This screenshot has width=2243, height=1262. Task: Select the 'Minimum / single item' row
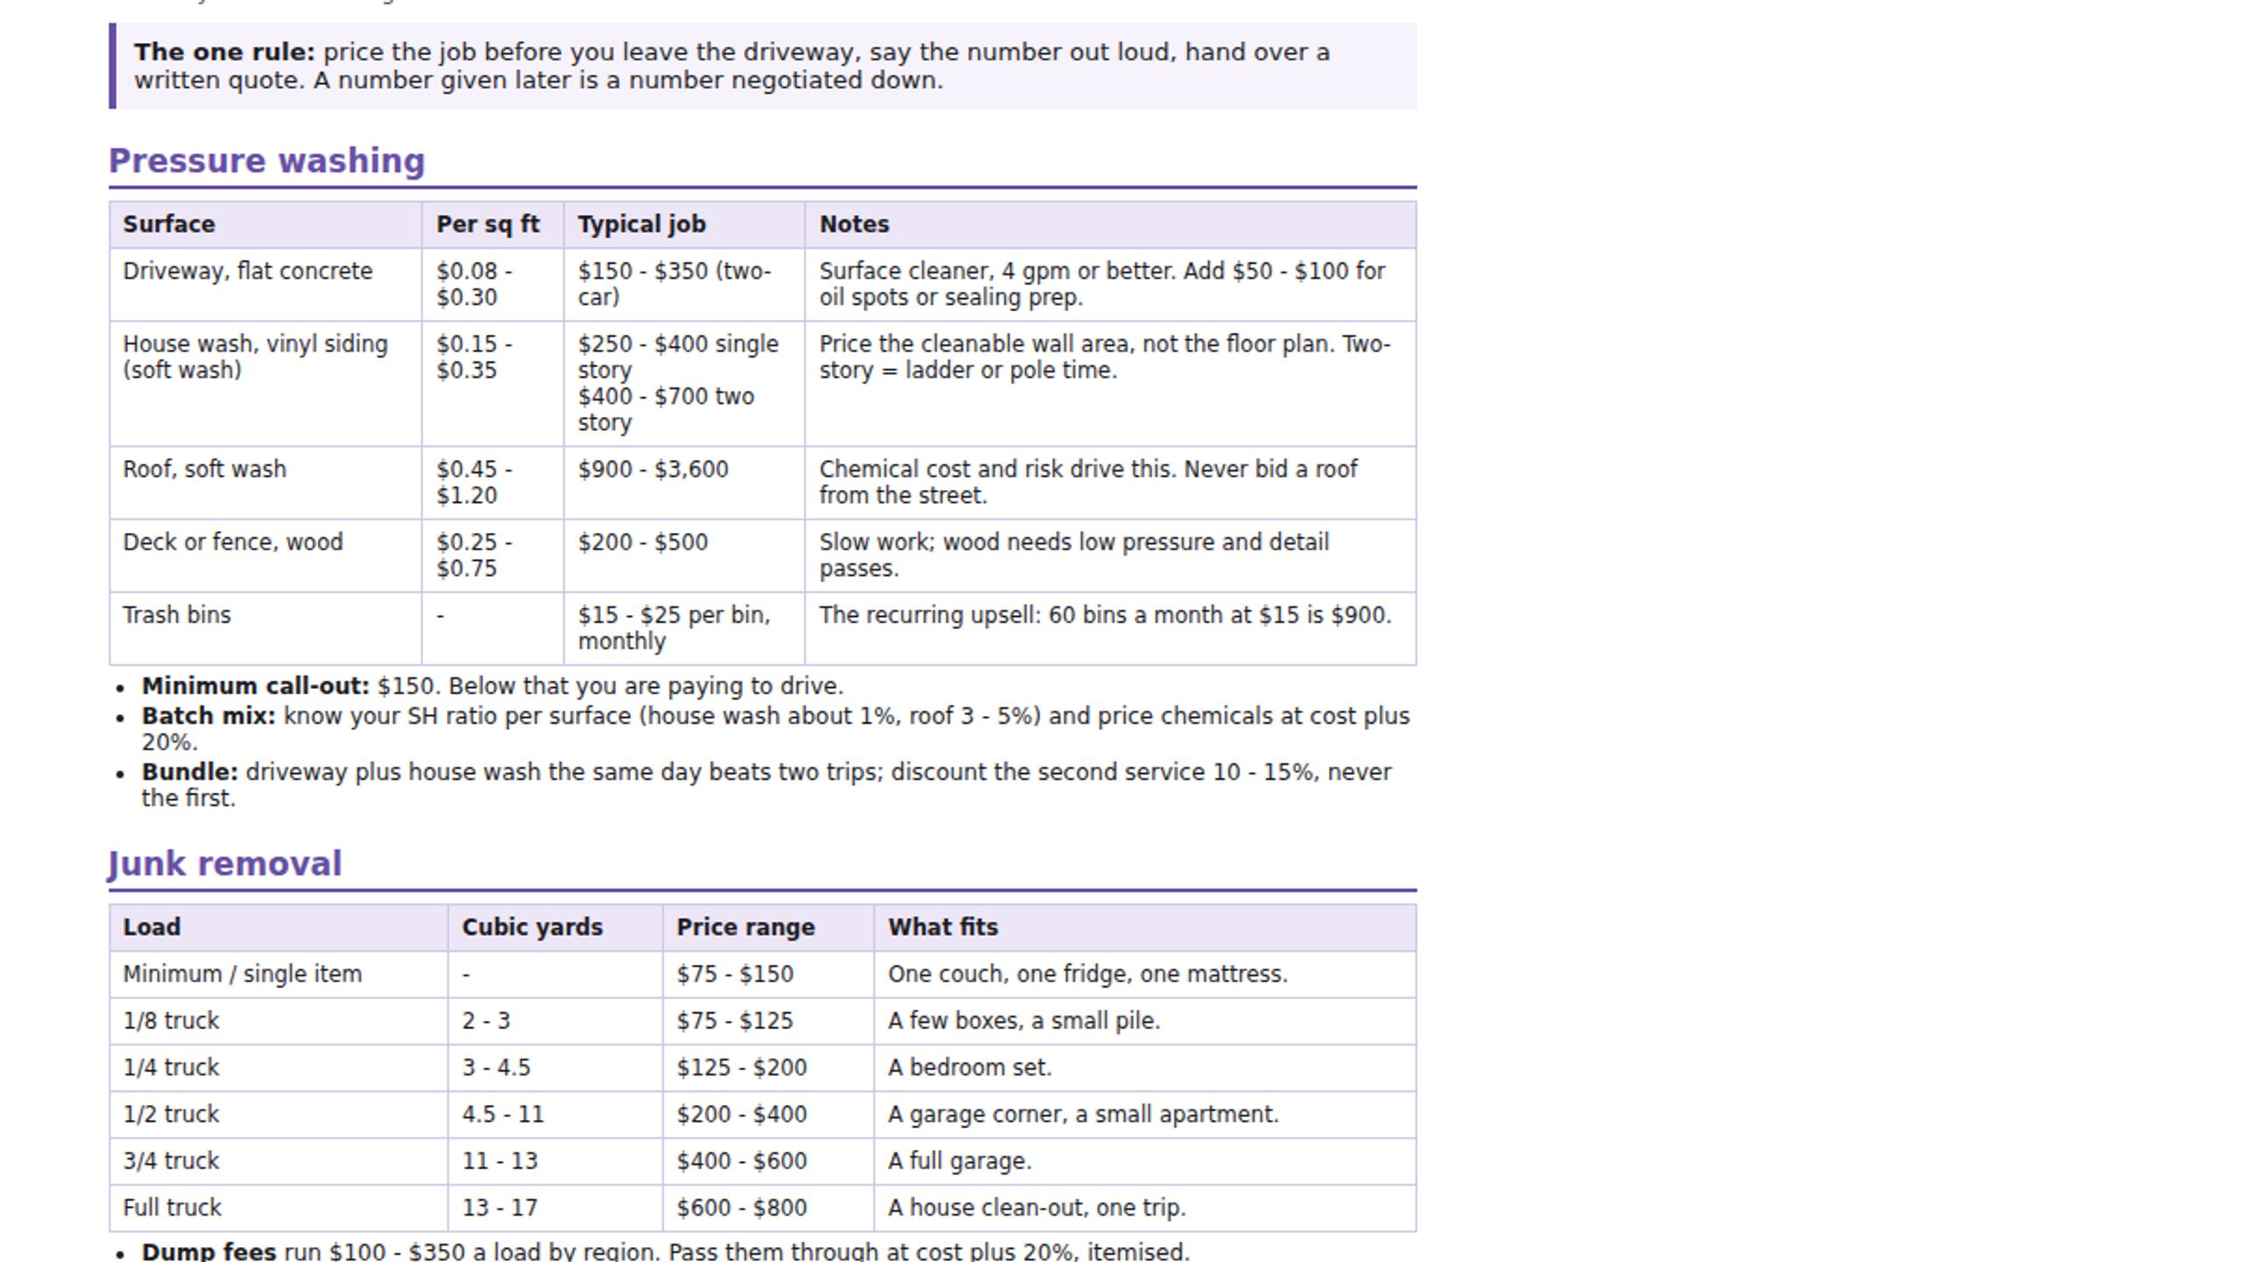[x=762, y=975]
